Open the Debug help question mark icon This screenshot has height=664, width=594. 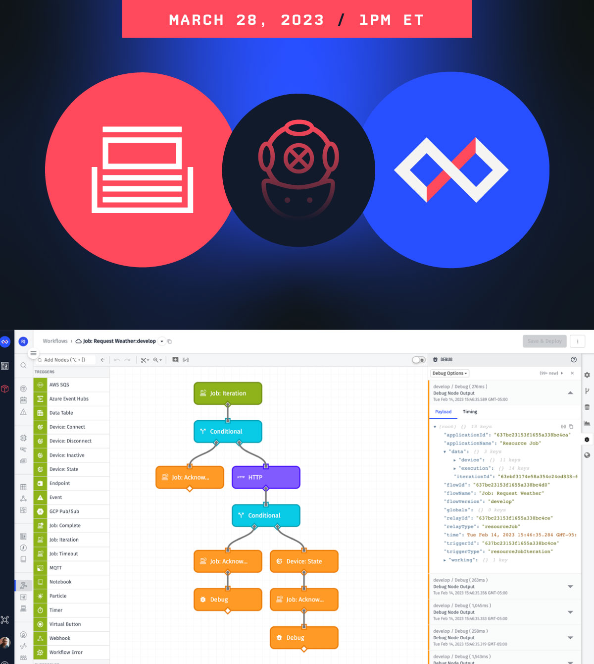click(x=574, y=360)
